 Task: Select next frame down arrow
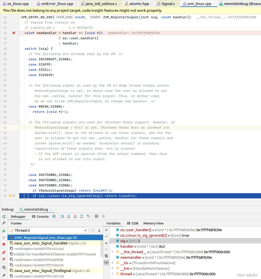click(99, 230)
